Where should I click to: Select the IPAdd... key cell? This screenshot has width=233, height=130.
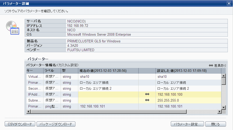click(x=35, y=94)
